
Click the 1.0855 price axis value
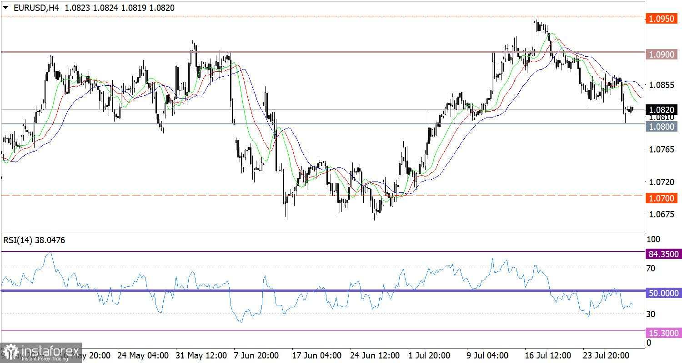coord(662,85)
